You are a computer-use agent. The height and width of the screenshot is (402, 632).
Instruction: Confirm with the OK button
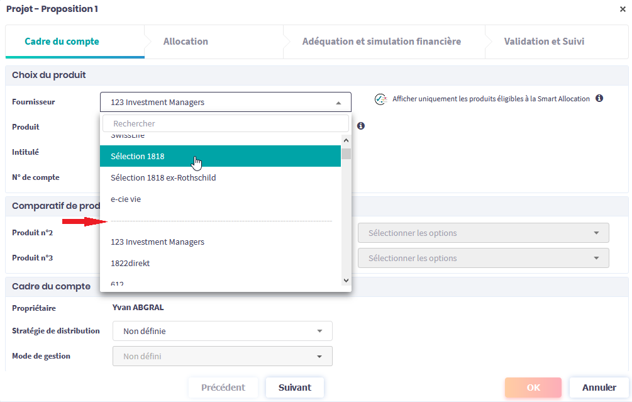coord(533,388)
